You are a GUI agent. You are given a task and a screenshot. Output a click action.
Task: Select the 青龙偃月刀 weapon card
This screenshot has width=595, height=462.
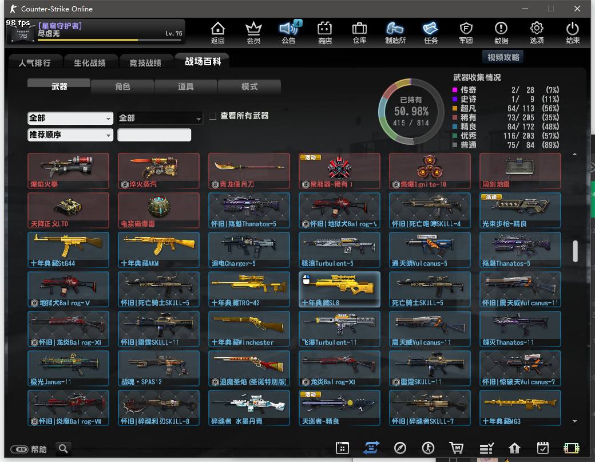point(249,171)
